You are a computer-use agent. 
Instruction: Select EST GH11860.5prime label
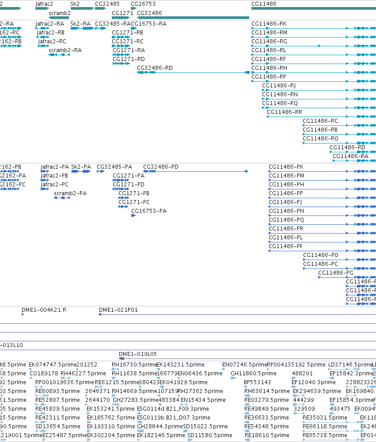pos(254,374)
